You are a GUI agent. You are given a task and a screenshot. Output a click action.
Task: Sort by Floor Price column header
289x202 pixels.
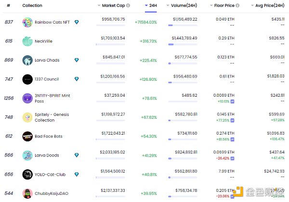(225, 6)
